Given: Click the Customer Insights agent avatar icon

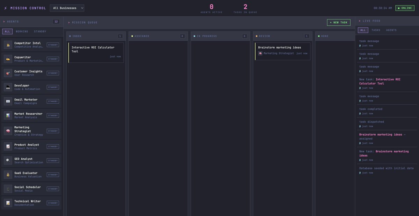Looking at the screenshot, I should (x=8, y=73).
